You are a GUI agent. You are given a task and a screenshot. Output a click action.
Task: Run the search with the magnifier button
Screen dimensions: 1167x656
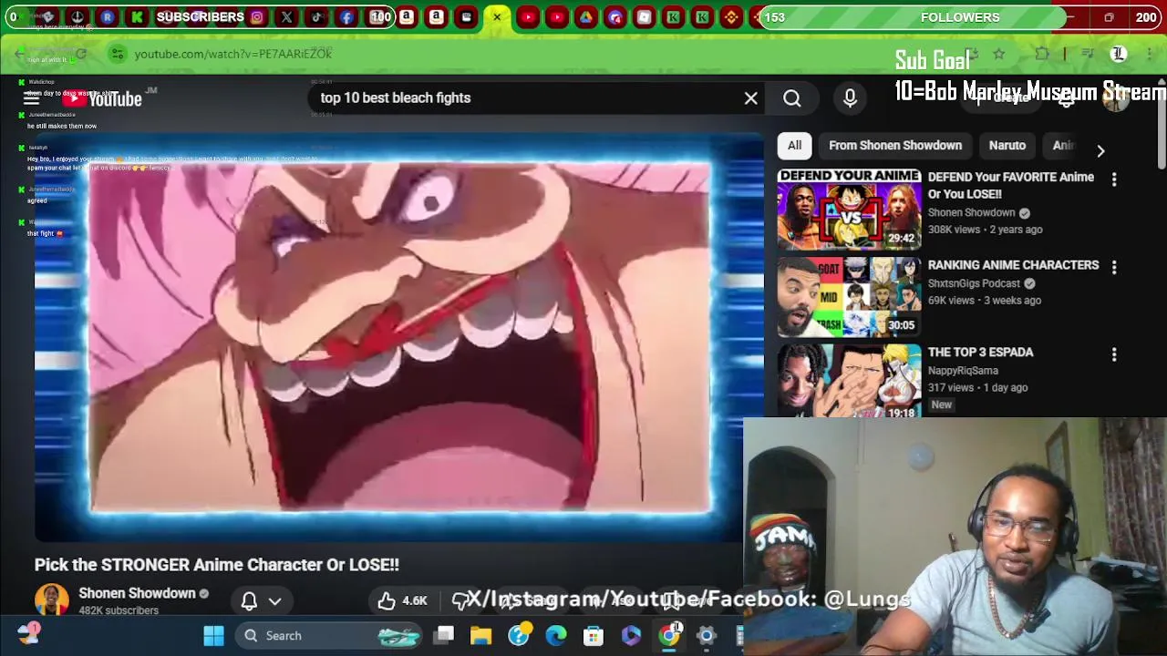point(791,97)
